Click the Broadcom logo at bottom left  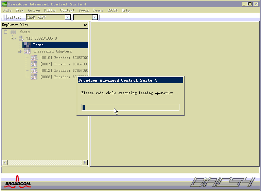[x=17, y=182]
